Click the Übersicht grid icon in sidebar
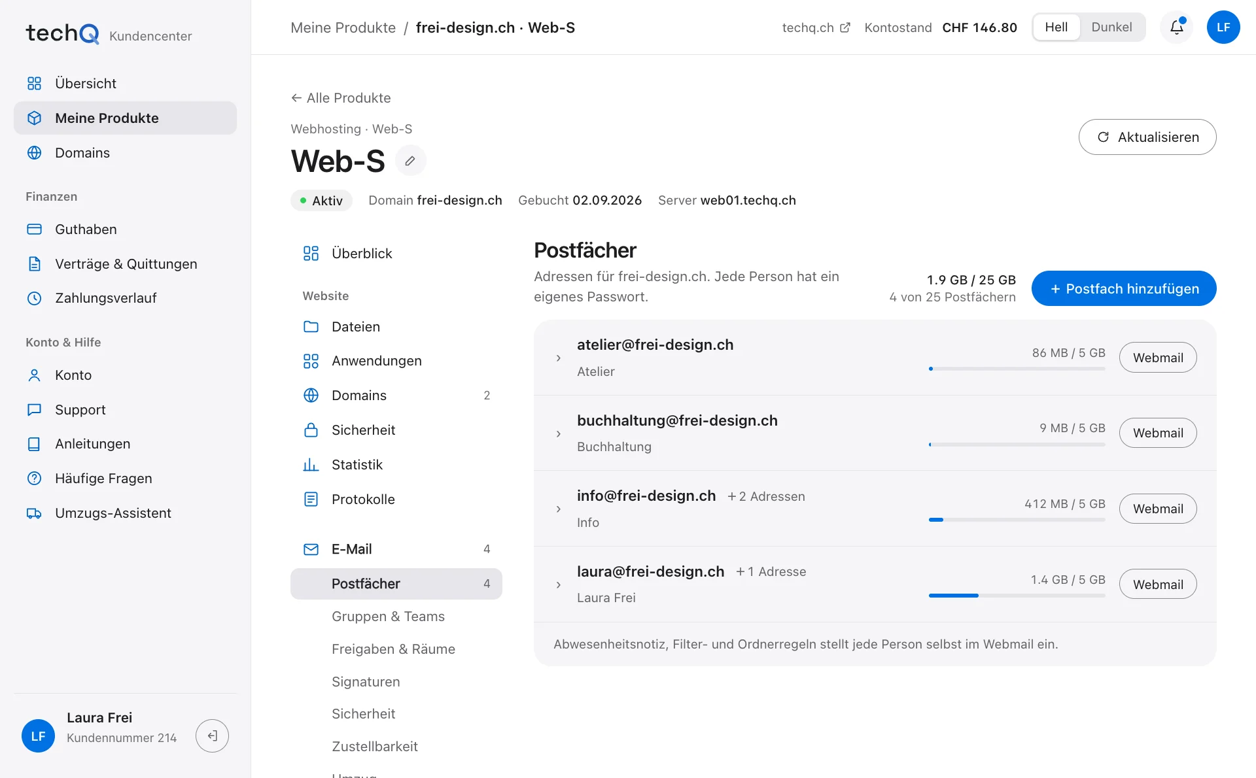Screen dimensions: 1256x778 point(35,84)
